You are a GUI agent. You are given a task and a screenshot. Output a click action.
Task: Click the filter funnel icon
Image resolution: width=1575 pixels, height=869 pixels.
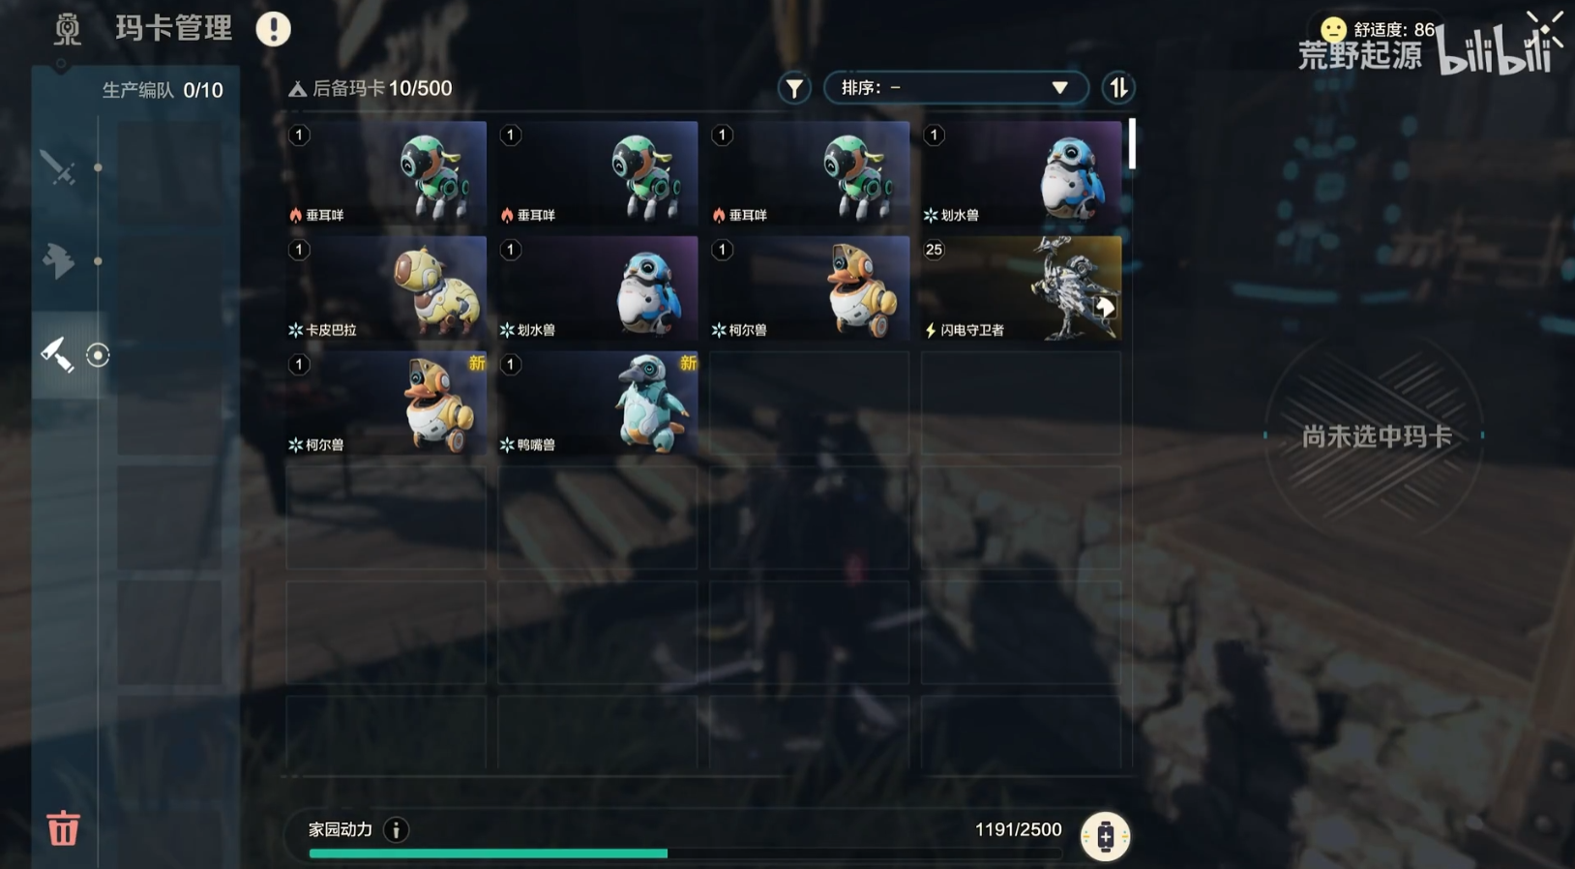pyautogui.click(x=793, y=88)
